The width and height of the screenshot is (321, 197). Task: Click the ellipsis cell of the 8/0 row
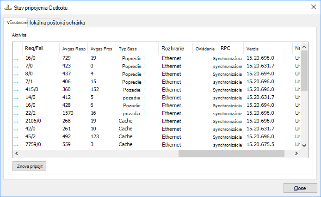point(16,74)
